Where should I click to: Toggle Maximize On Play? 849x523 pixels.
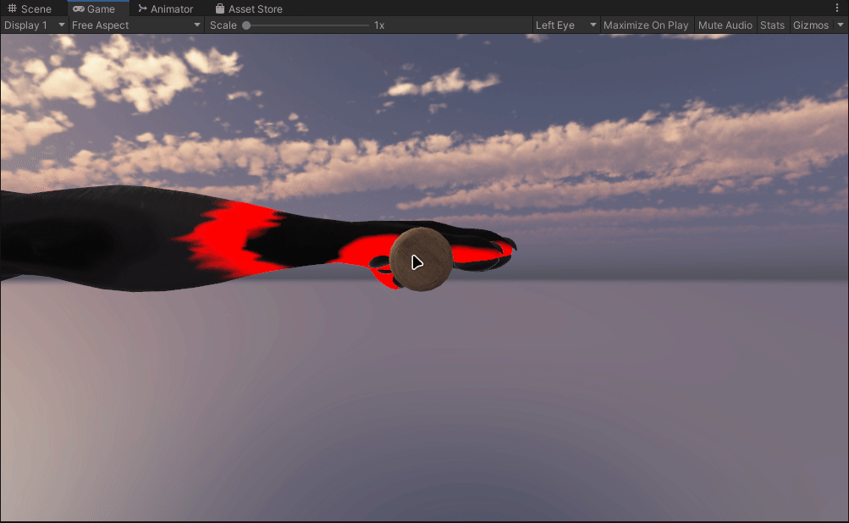tap(646, 25)
